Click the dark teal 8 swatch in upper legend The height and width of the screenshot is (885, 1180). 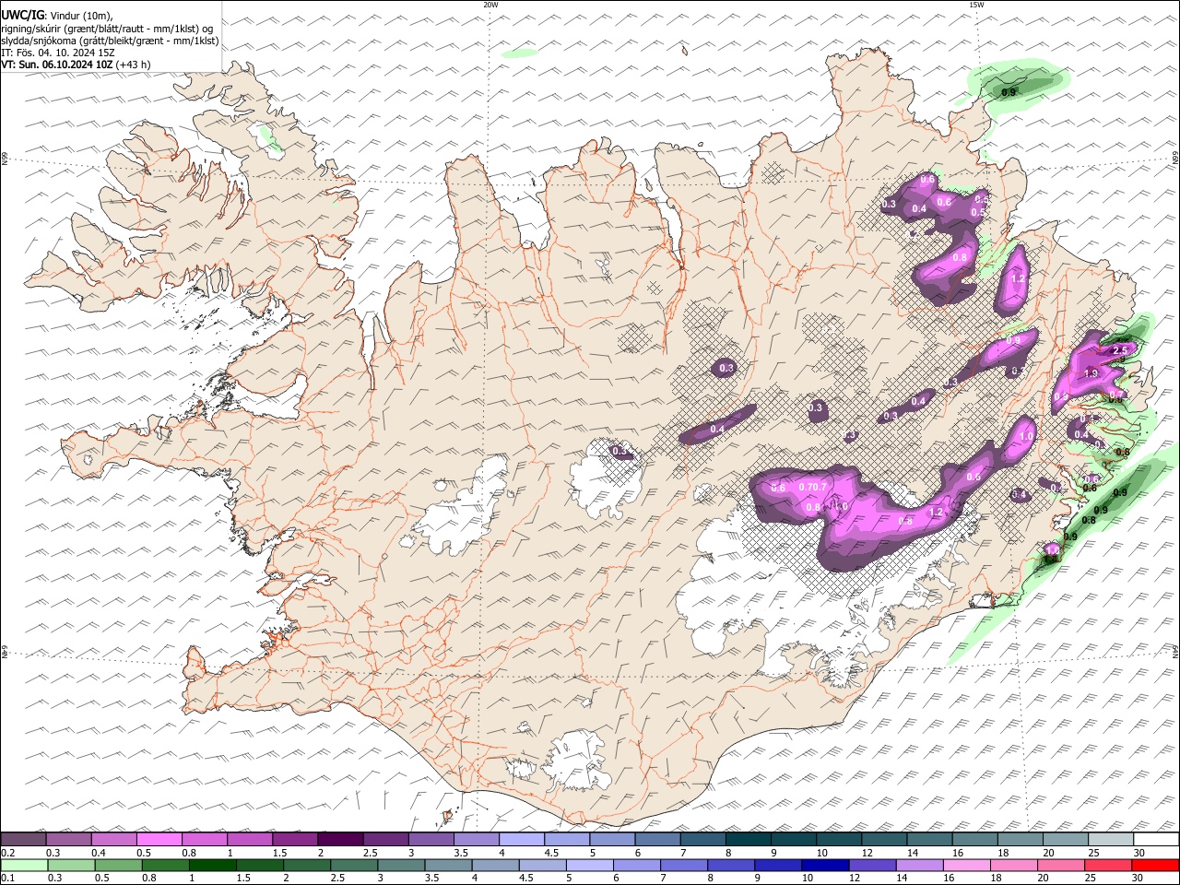point(748,840)
